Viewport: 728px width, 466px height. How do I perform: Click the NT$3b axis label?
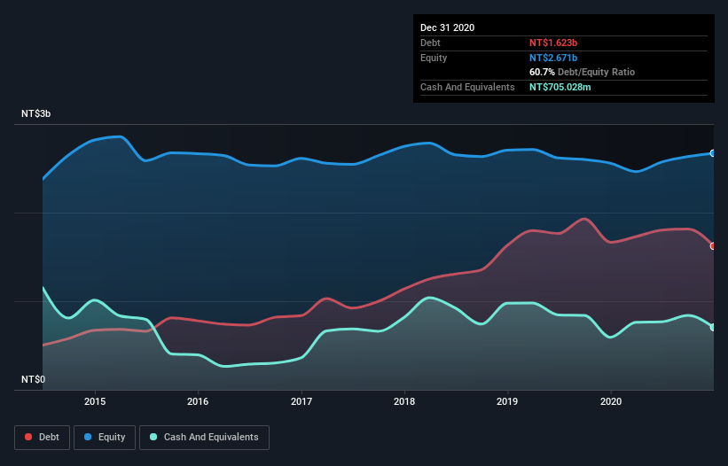[x=35, y=113]
